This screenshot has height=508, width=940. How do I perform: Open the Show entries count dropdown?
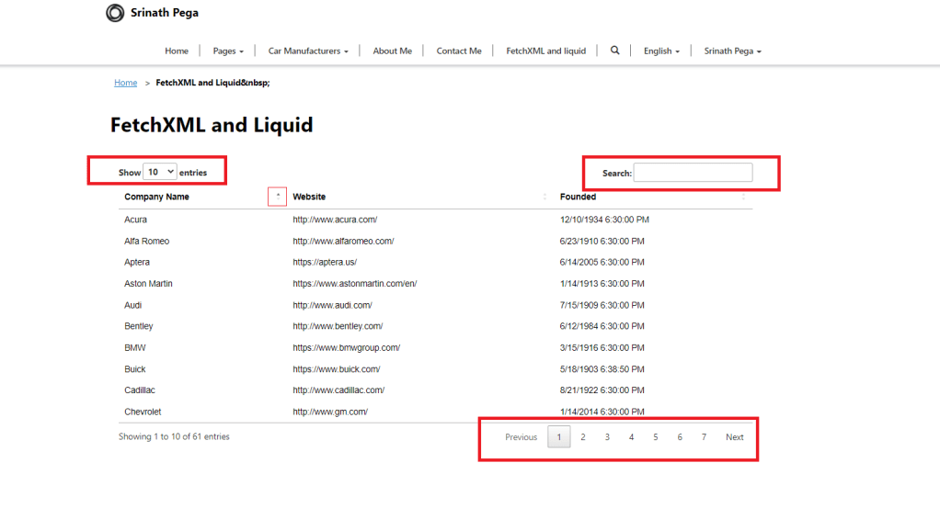[x=160, y=172]
